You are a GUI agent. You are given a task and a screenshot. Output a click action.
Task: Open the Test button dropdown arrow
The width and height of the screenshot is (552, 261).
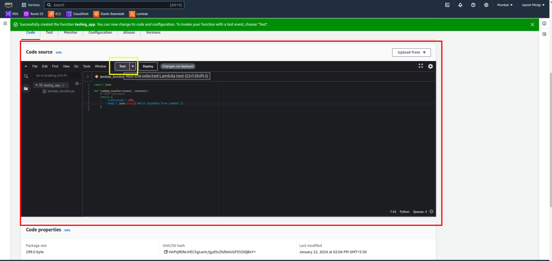(x=132, y=66)
